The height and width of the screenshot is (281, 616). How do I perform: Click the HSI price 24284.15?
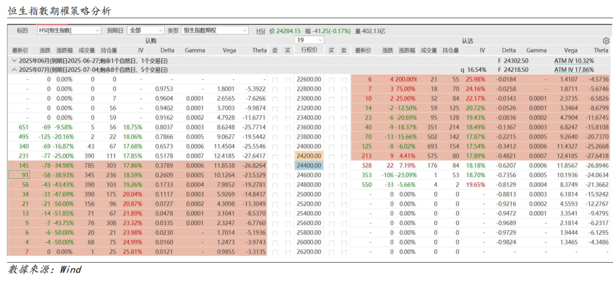tap(289, 31)
